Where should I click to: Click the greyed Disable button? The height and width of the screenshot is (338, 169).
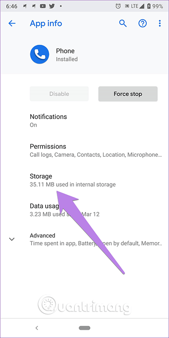coord(59,94)
